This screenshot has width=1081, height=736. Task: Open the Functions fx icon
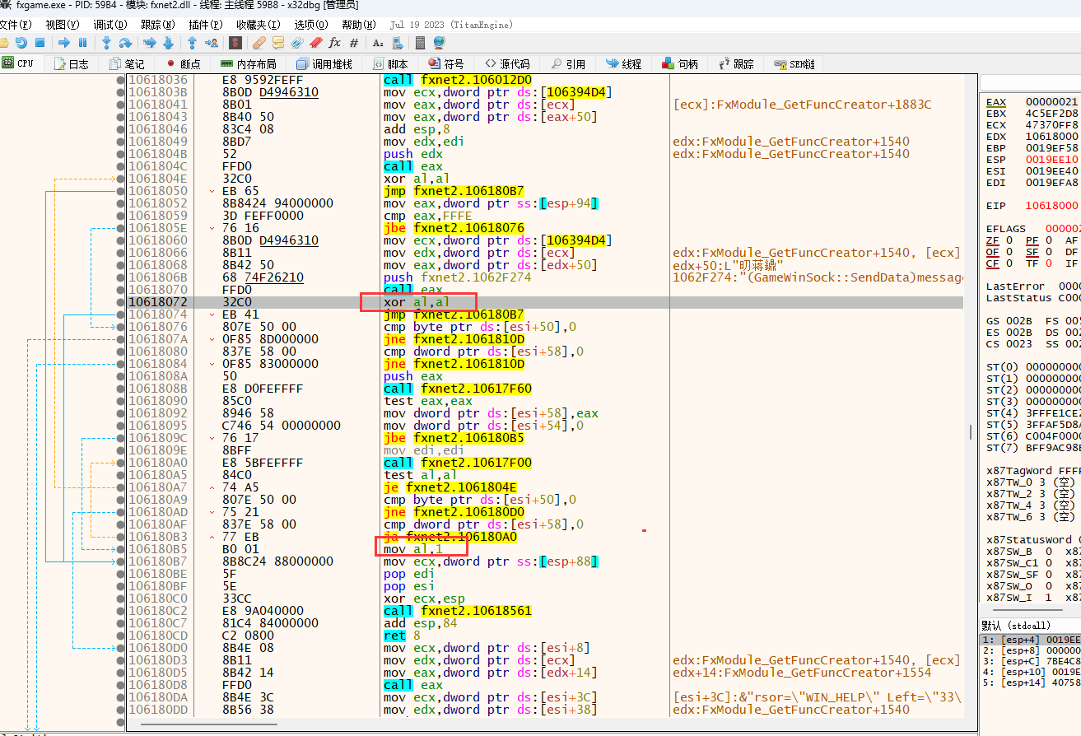(334, 43)
